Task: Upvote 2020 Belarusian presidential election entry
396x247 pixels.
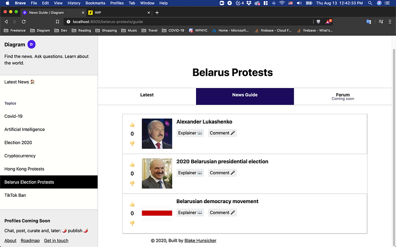Action: [132, 164]
